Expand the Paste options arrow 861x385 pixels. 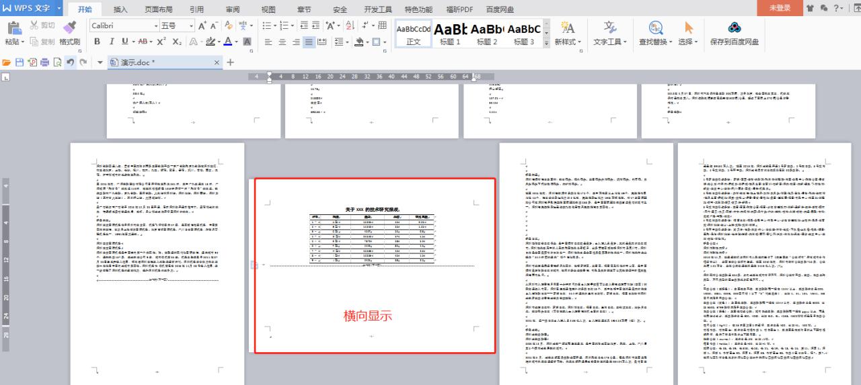pos(23,42)
